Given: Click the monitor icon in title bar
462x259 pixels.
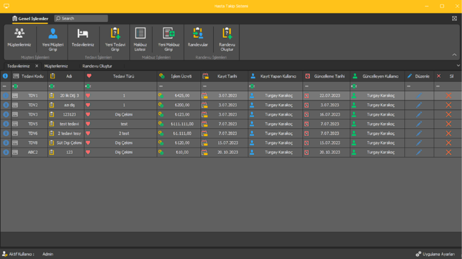Looking at the screenshot, I should coord(6,6).
